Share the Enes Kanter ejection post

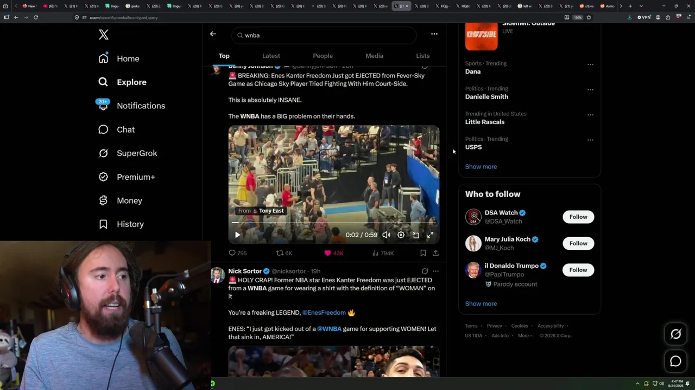[435, 253]
